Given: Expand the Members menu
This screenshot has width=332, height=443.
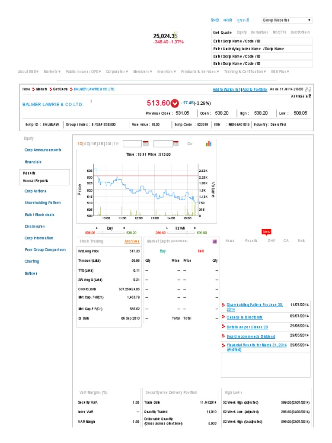Looking at the screenshot, I should (x=143, y=72).
